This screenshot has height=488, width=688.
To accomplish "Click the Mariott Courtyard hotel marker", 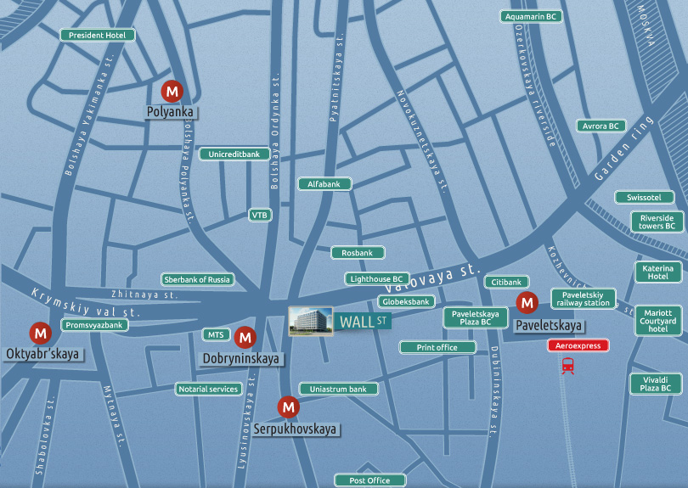I will 658,321.
